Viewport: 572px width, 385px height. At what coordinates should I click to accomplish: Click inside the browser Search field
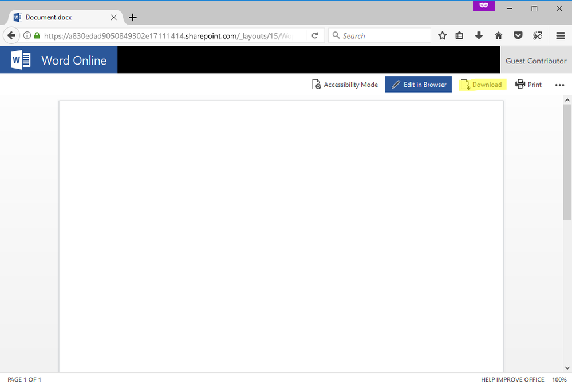(x=380, y=35)
